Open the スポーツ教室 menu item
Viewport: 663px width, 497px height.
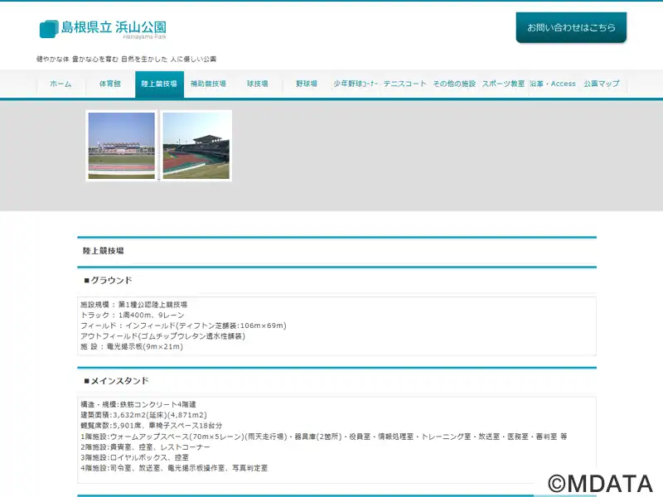503,84
